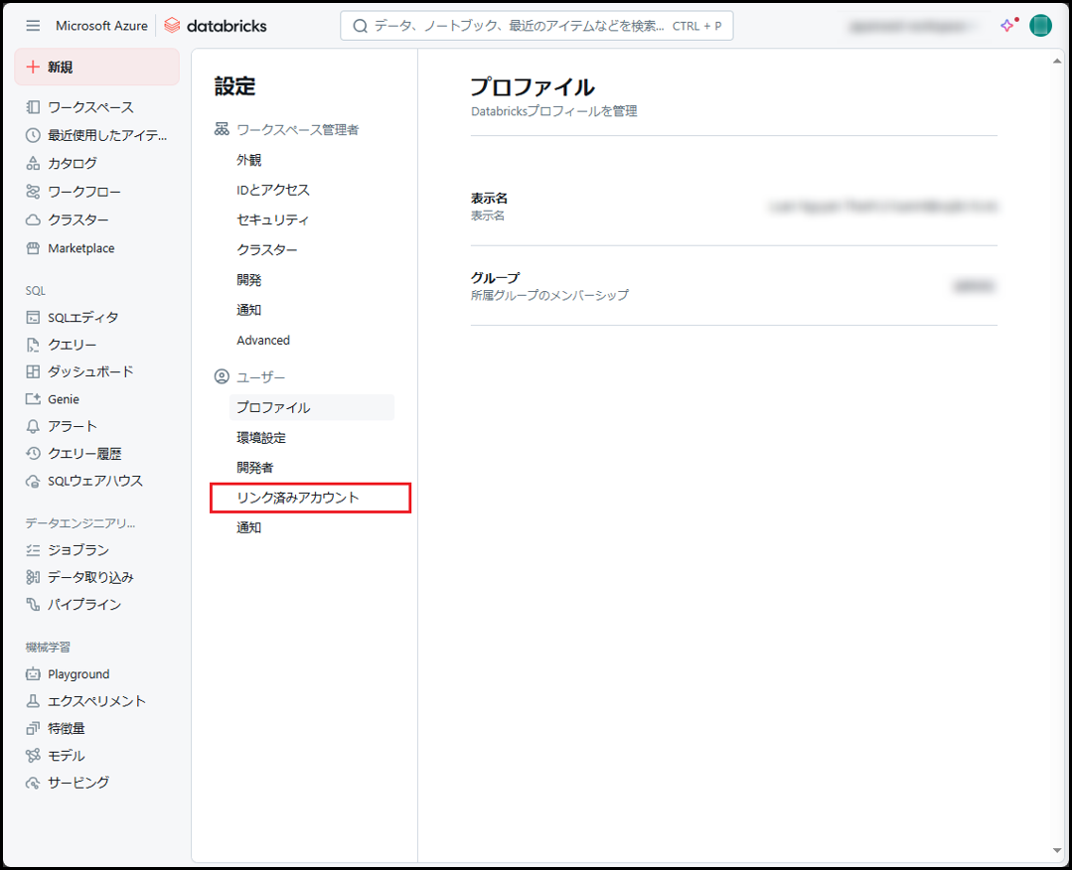The height and width of the screenshot is (870, 1072).
Task: Open Pipelines in the sidebar
Action: (x=84, y=605)
